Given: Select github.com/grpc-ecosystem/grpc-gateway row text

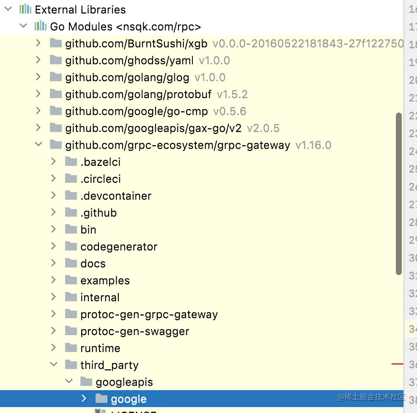Looking at the screenshot, I should click(178, 145).
